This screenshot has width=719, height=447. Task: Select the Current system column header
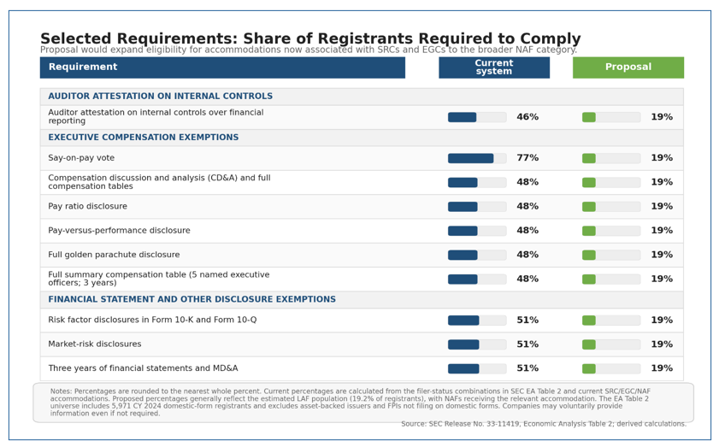pos(494,68)
